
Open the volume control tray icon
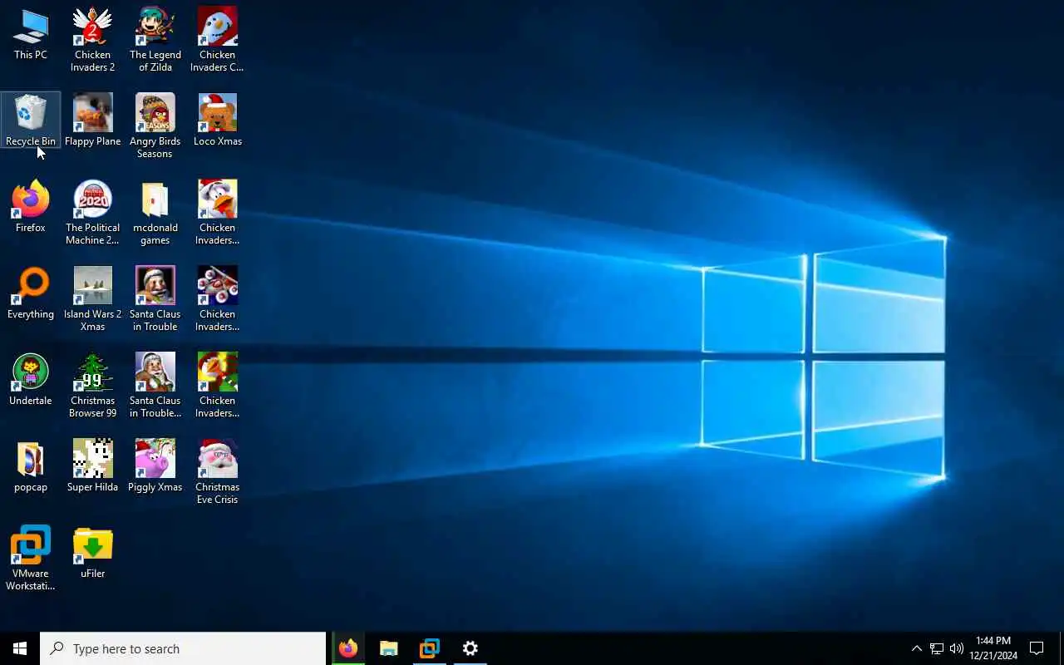pyautogui.click(x=956, y=648)
